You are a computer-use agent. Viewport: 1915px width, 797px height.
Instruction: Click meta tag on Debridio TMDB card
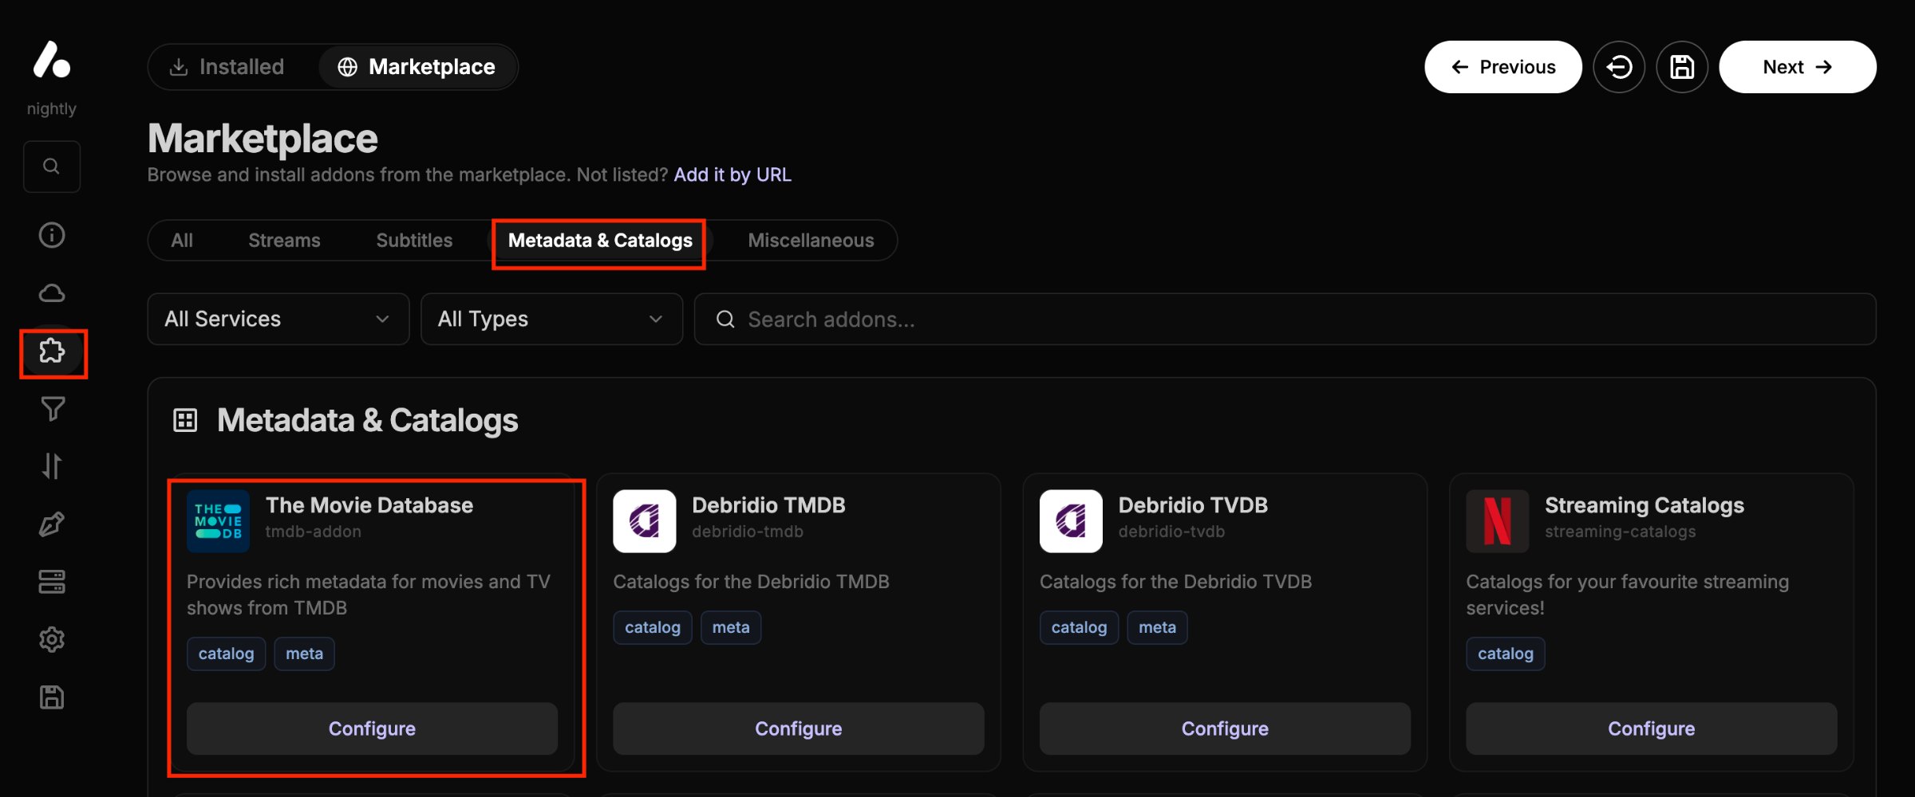click(x=731, y=627)
